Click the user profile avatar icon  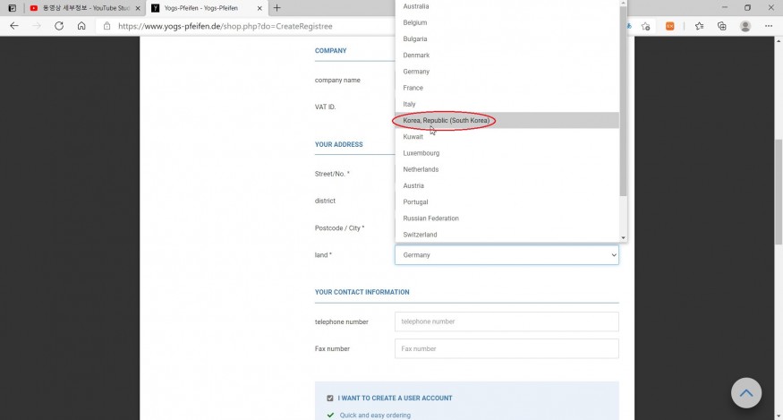click(745, 26)
